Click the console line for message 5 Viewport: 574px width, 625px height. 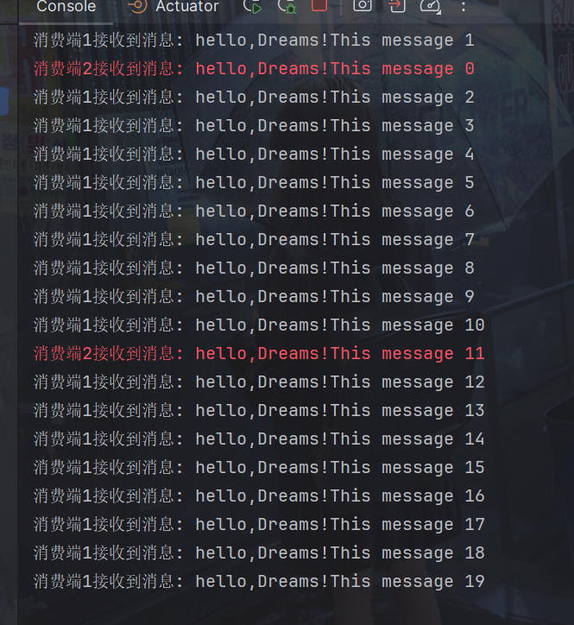point(254,182)
